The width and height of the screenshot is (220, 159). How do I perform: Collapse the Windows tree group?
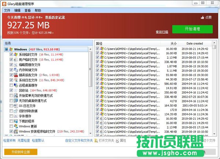click(x=7, y=49)
